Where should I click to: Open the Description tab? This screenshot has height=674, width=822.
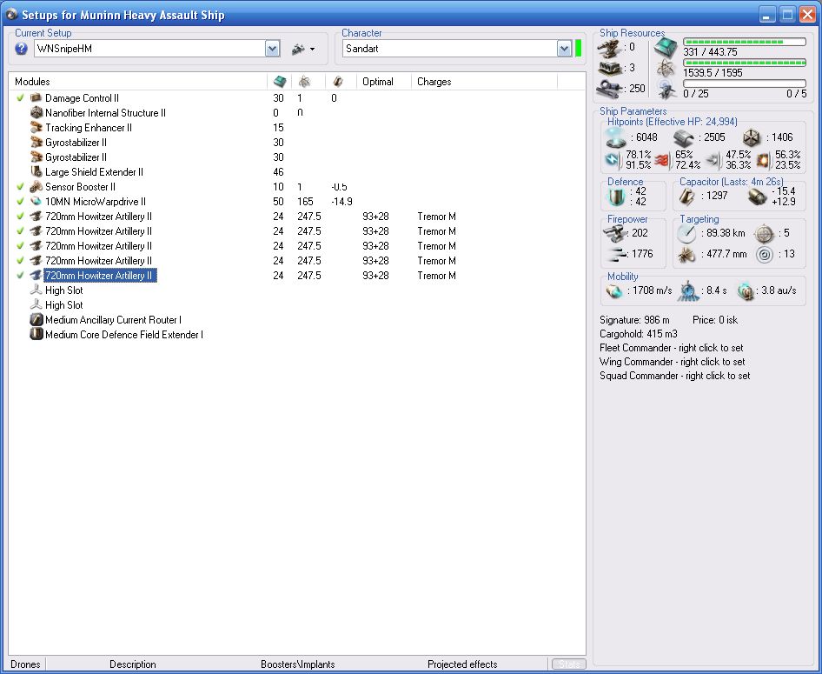pyautogui.click(x=133, y=664)
